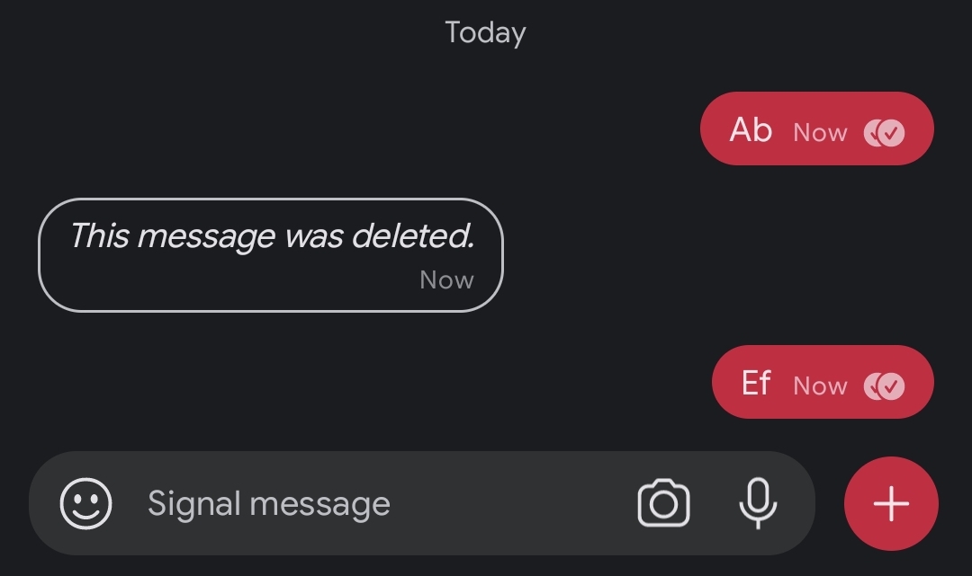Tap the camera icon in message bar
The image size is (972, 576).
point(664,503)
